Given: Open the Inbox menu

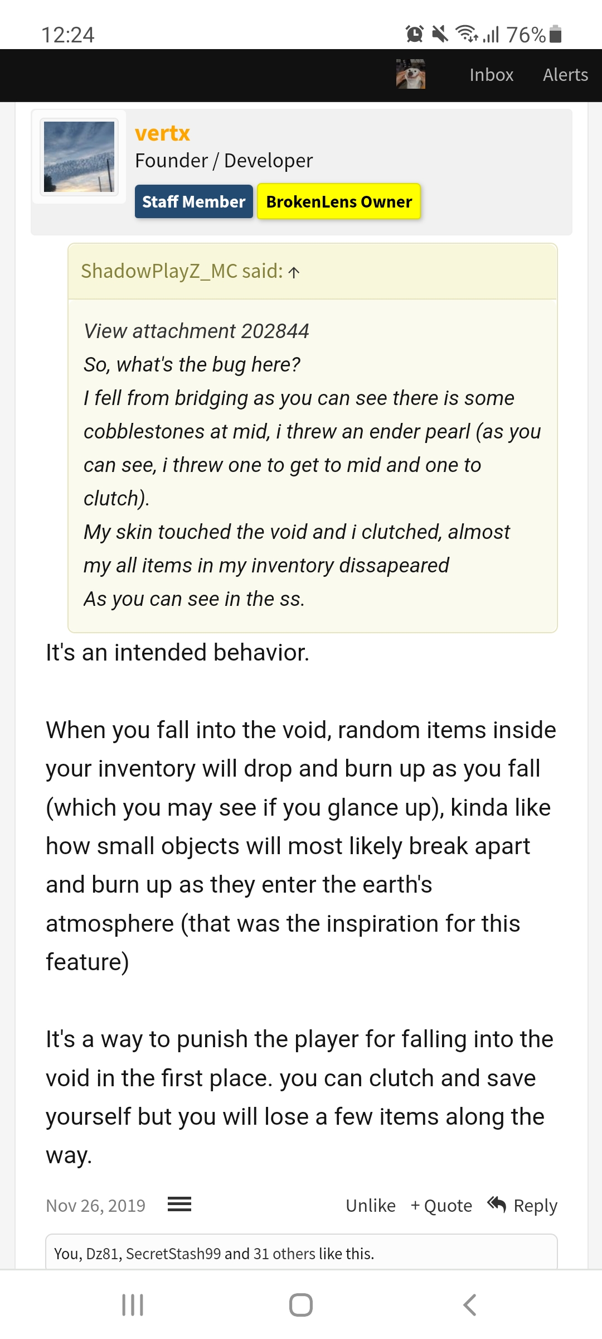Looking at the screenshot, I should point(491,75).
